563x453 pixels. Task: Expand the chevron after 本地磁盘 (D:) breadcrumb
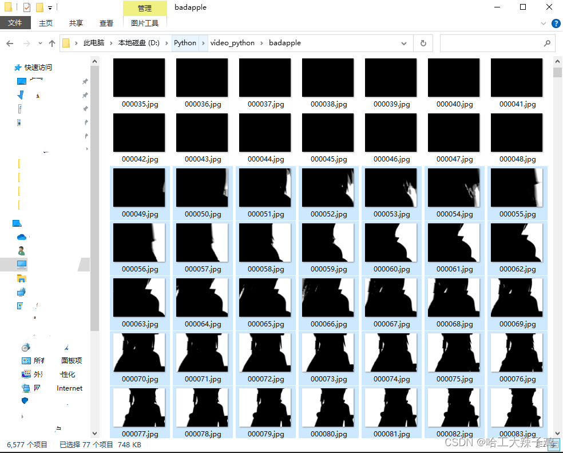[166, 43]
